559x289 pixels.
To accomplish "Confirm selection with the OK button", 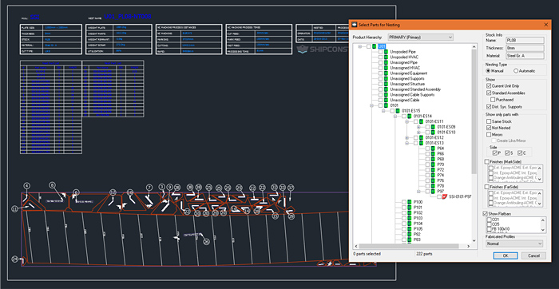I will [x=505, y=255].
